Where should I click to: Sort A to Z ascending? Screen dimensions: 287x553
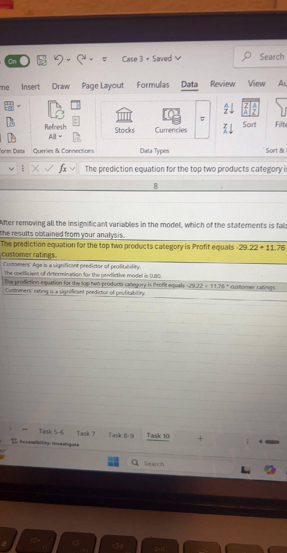[x=228, y=109]
